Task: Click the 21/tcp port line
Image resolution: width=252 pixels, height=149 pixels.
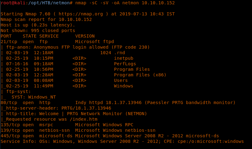Action: 57,42
